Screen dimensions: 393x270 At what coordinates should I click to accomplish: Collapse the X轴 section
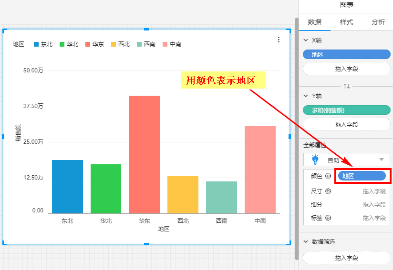tap(306, 40)
